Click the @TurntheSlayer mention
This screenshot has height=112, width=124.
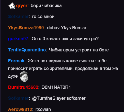coord(49,98)
